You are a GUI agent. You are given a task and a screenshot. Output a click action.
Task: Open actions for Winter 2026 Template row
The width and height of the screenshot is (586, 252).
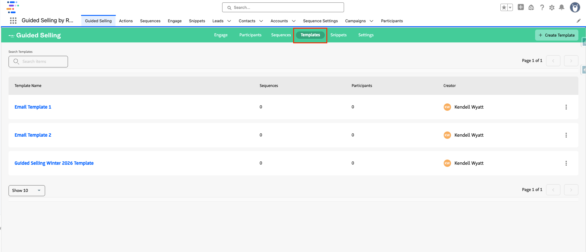pyautogui.click(x=566, y=163)
